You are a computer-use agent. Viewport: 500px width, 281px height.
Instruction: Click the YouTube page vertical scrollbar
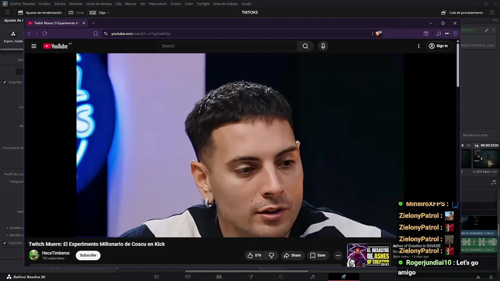point(458,64)
